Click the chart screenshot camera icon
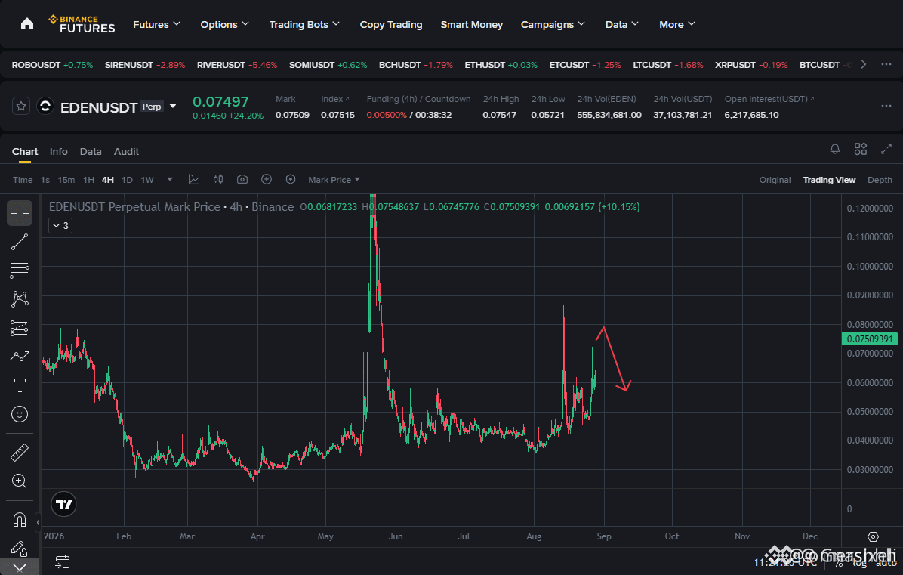 click(242, 180)
